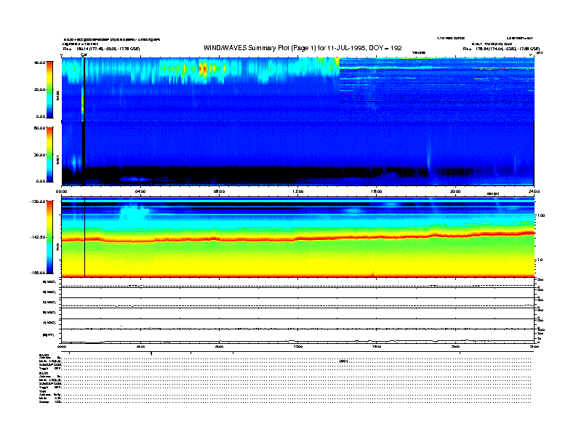Image resolution: width=576 pixels, height=445 pixels.
Task: Click the RAD2 vertical axis label
Action: pyautogui.click(x=57, y=95)
